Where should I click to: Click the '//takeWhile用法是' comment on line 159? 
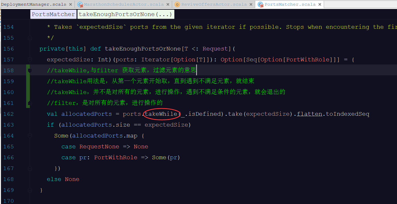[x=151, y=81]
